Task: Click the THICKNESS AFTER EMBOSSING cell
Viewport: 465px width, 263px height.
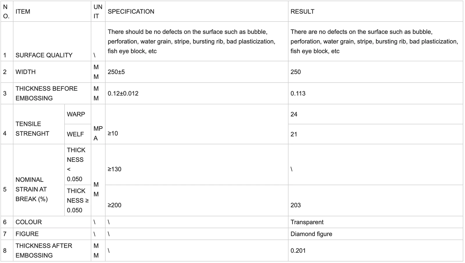Action: [52, 251]
